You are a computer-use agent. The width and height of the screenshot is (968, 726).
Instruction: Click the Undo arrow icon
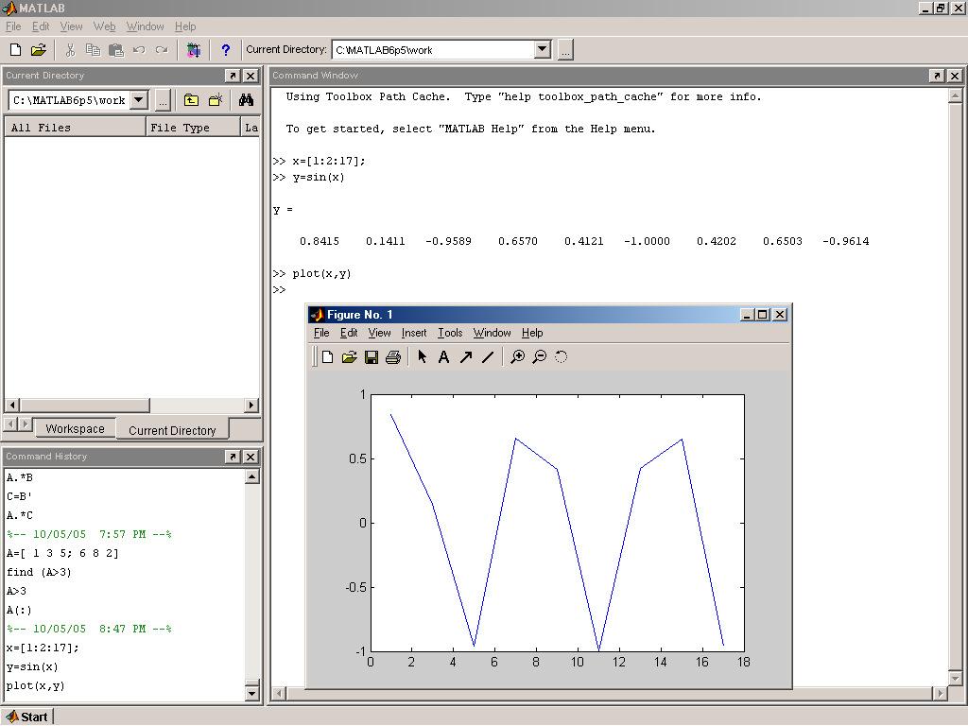coord(139,50)
